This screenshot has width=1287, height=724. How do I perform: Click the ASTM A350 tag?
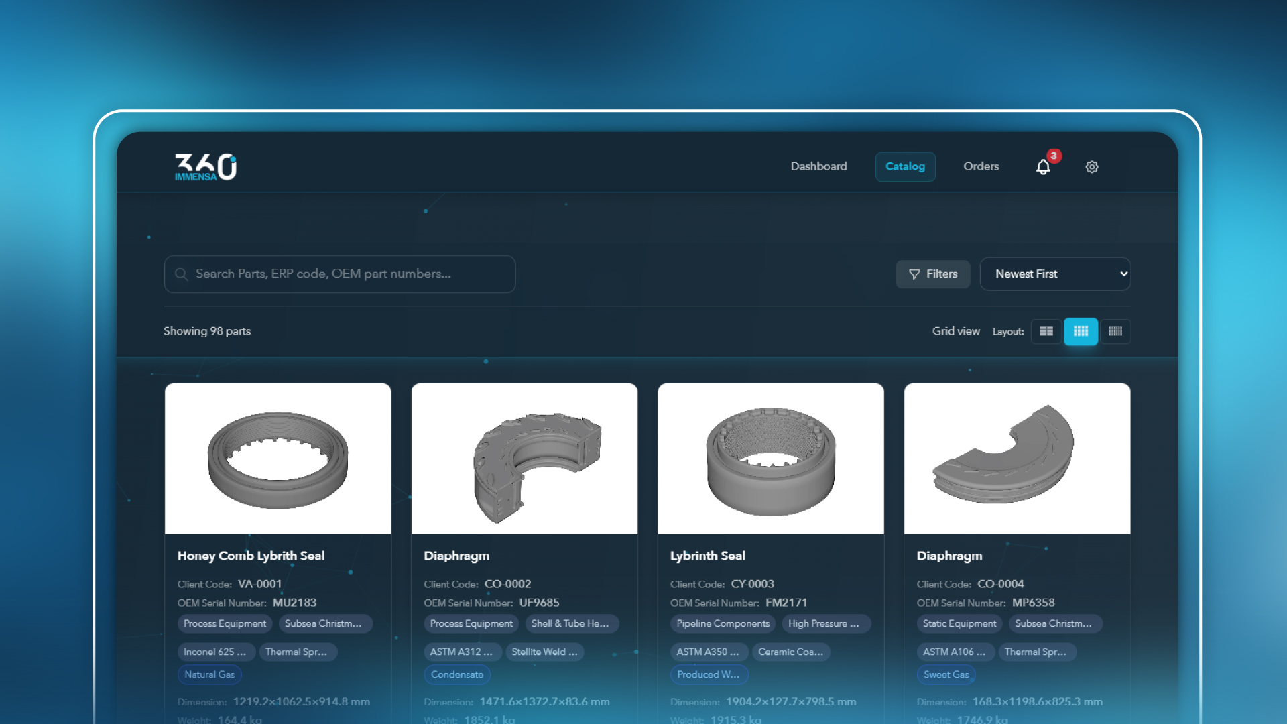tap(708, 652)
